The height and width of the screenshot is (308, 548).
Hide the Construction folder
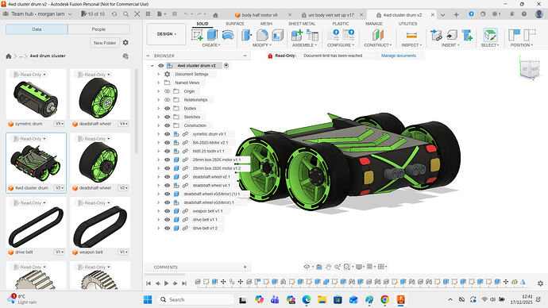(x=167, y=125)
